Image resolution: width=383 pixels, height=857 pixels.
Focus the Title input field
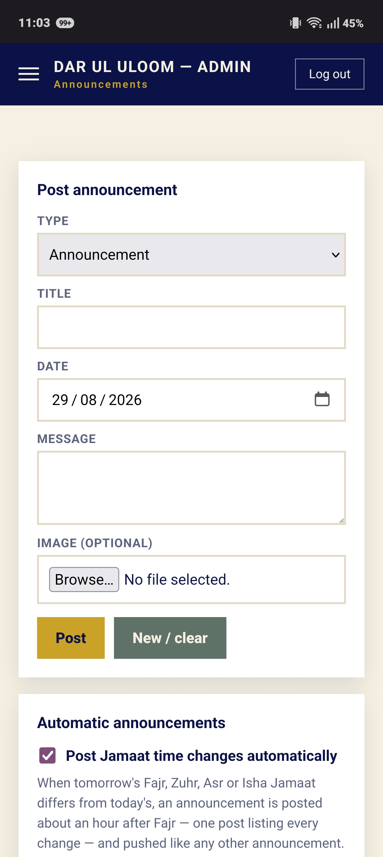192,327
